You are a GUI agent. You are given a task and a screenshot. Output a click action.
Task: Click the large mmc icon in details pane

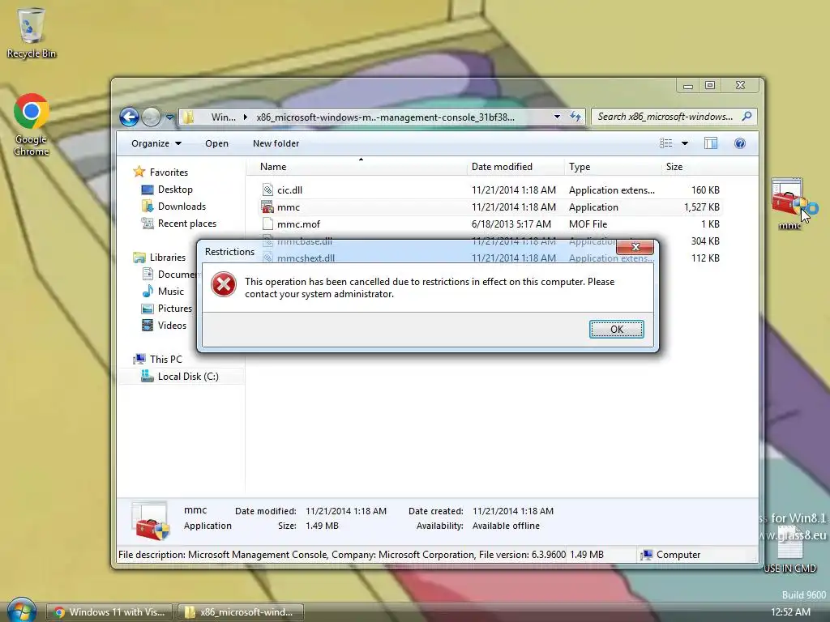151,521
